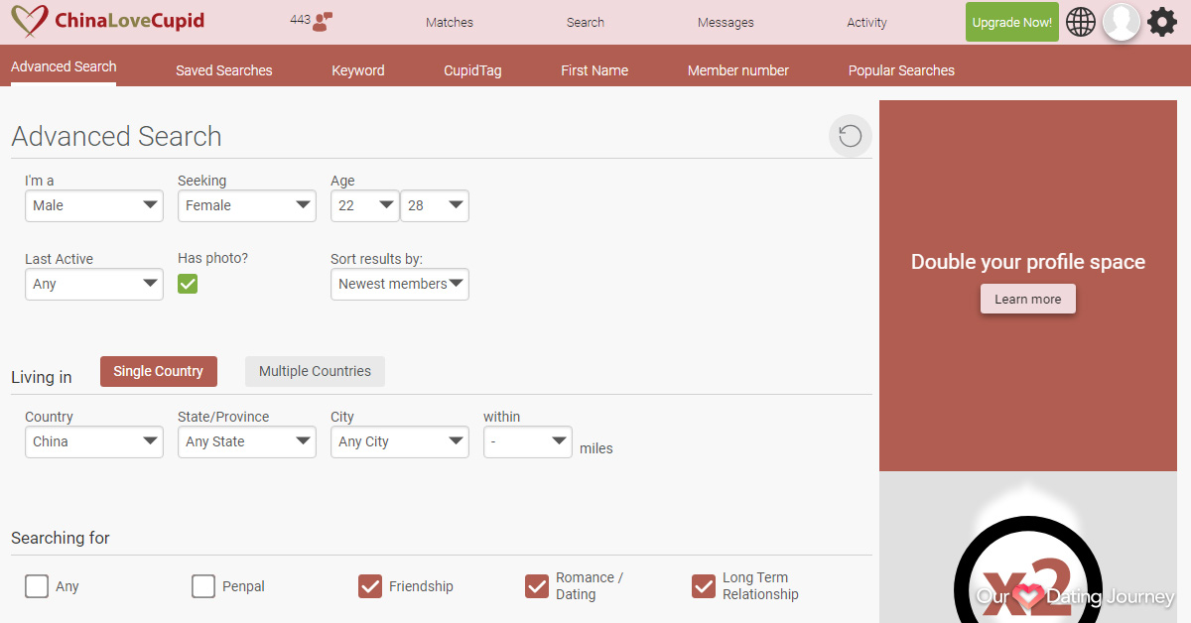Open the 443 online members icon
The image size is (1191, 623).
coord(322,22)
